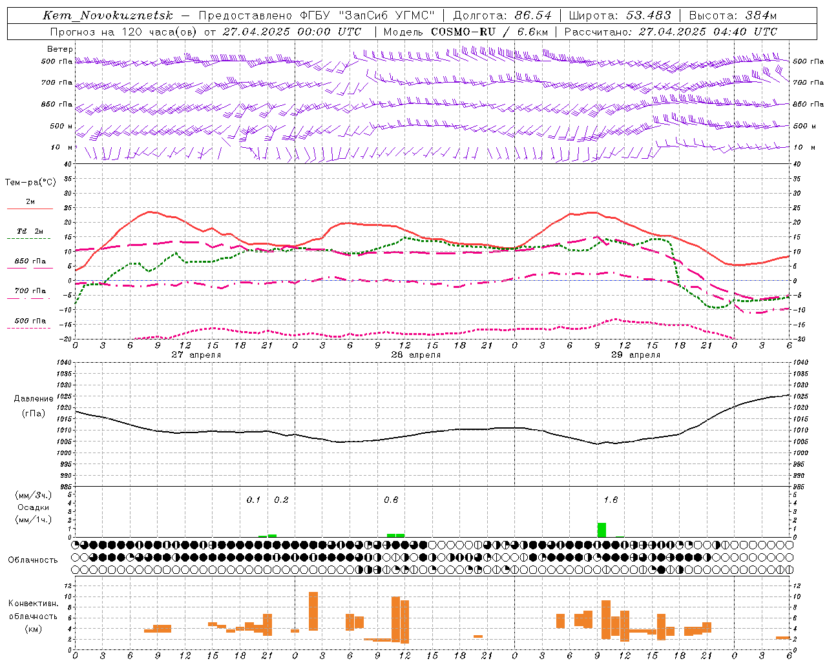Click the Ветер panel label
This screenshot has width=827, height=661.
pos(60,49)
